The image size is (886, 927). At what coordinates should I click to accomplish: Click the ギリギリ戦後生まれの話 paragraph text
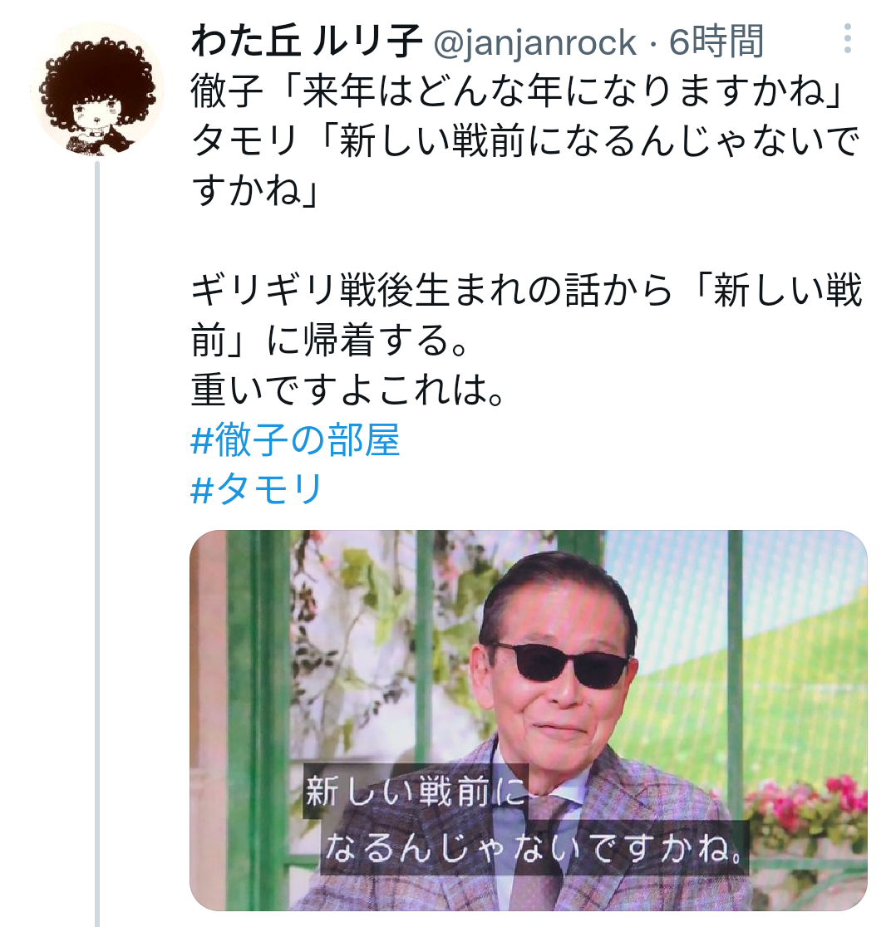[526, 315]
